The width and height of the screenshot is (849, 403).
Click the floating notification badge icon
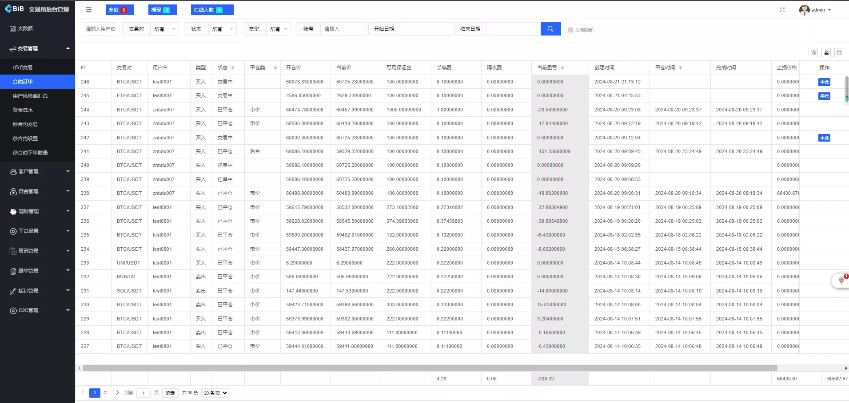tap(841, 281)
